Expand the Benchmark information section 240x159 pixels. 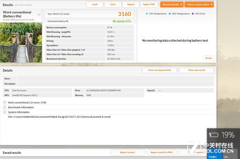pyautogui.click(x=4, y=107)
